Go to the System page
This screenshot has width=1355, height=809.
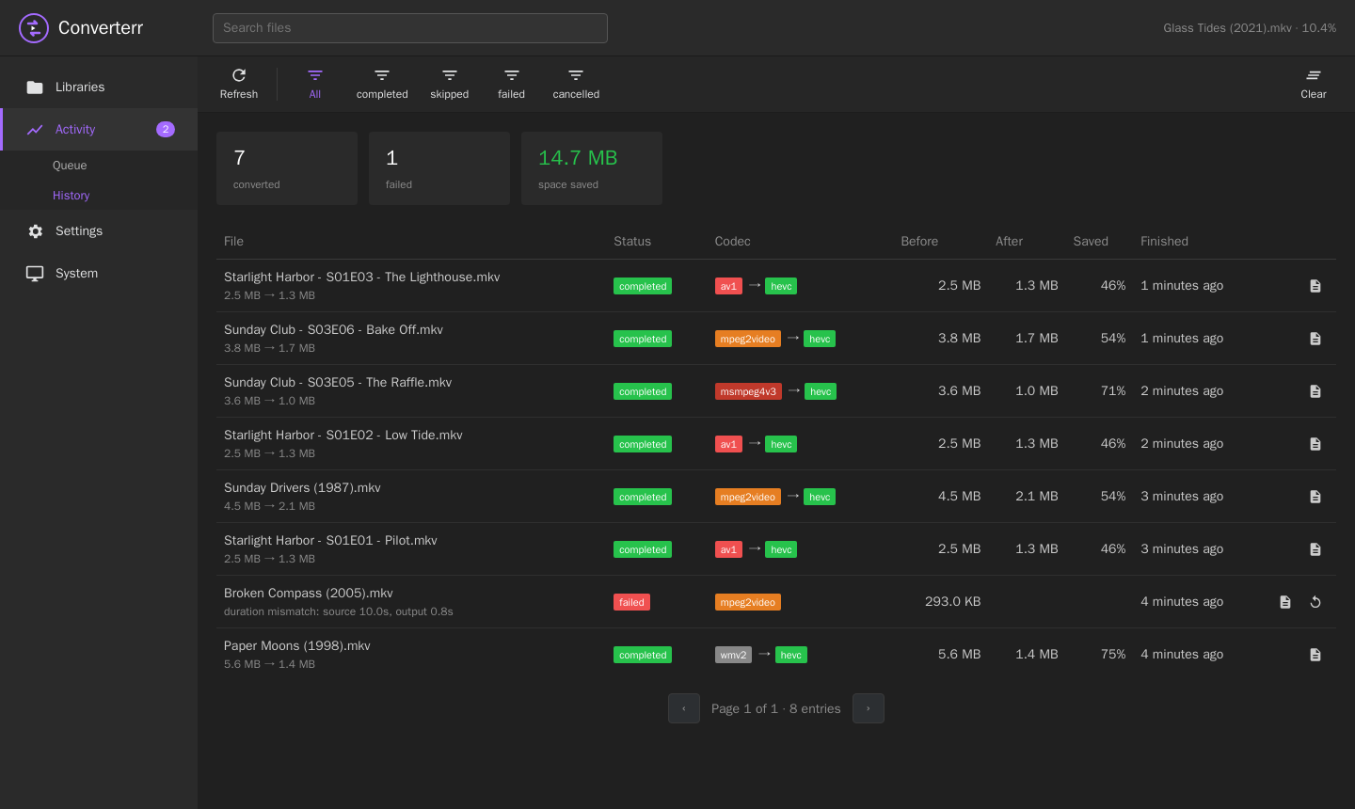coord(99,274)
